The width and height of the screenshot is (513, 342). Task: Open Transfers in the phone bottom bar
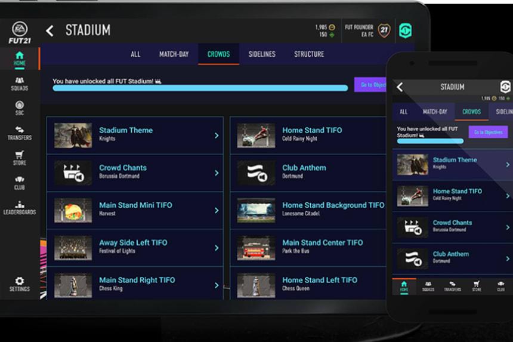coord(453,286)
